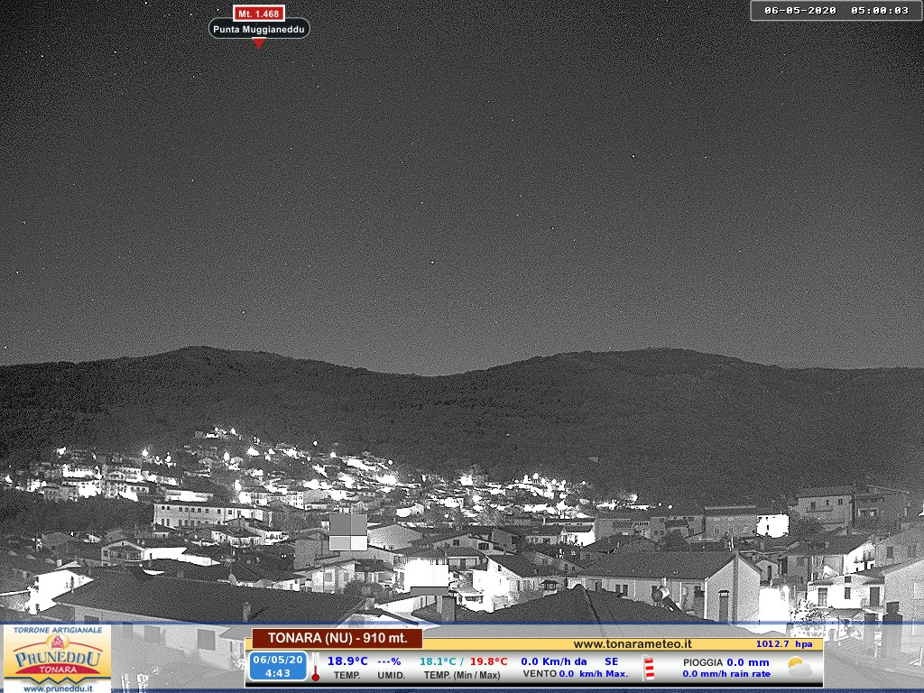Click the blue 06/05/20 4:43 date box
This screenshot has height=693, width=924.
(278, 667)
